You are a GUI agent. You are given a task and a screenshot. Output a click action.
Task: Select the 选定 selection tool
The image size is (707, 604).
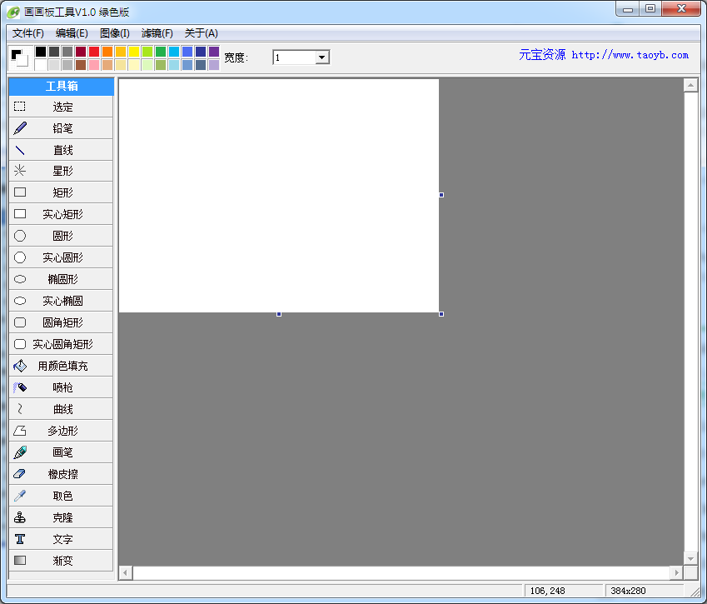click(61, 107)
